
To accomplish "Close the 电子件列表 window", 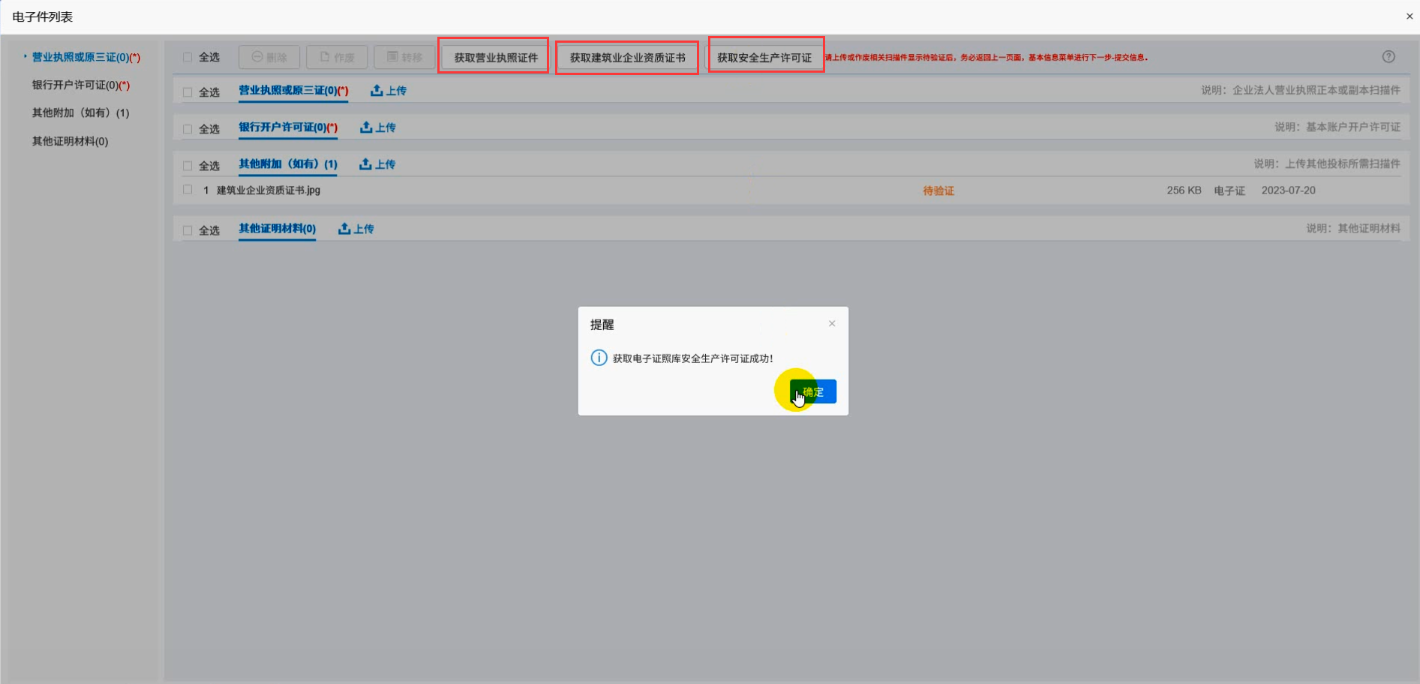I will (1409, 16).
